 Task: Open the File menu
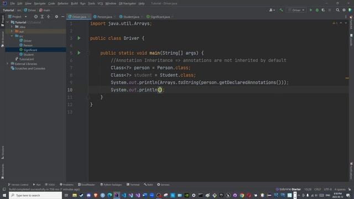[x=12, y=3]
